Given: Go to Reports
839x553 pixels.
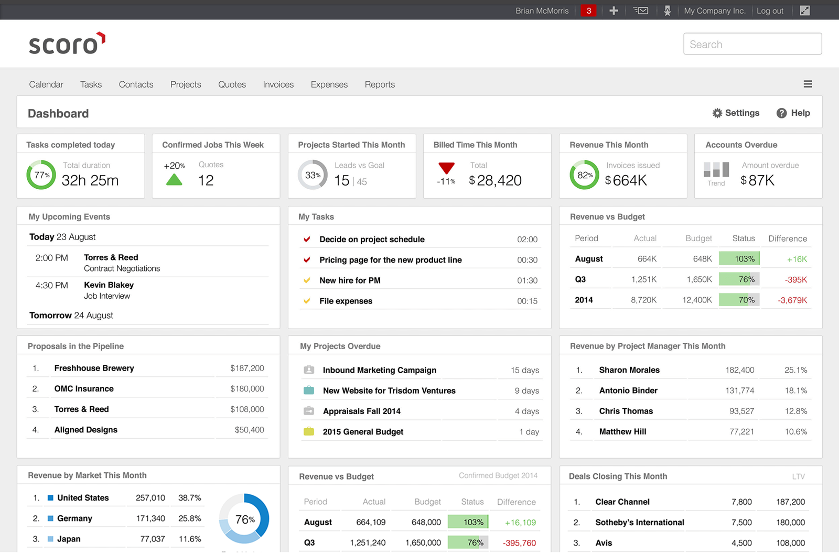Looking at the screenshot, I should click(x=380, y=84).
